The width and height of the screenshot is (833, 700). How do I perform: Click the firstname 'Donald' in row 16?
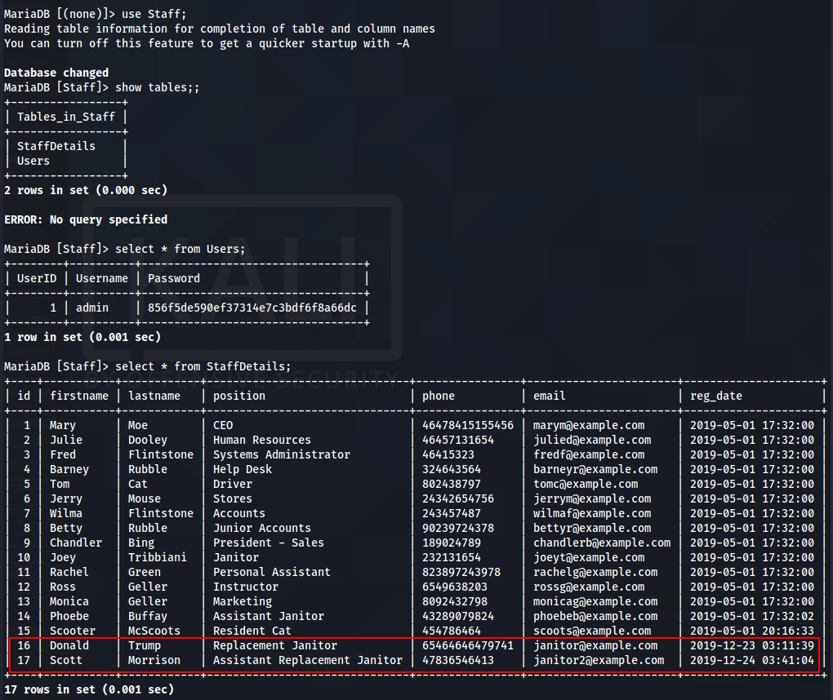tap(69, 645)
